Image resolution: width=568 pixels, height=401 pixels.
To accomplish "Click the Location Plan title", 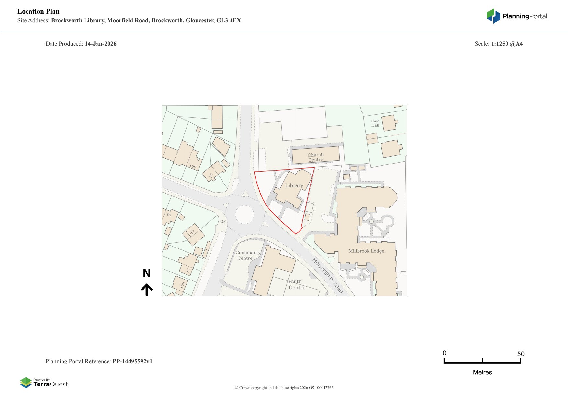I will [39, 11].
